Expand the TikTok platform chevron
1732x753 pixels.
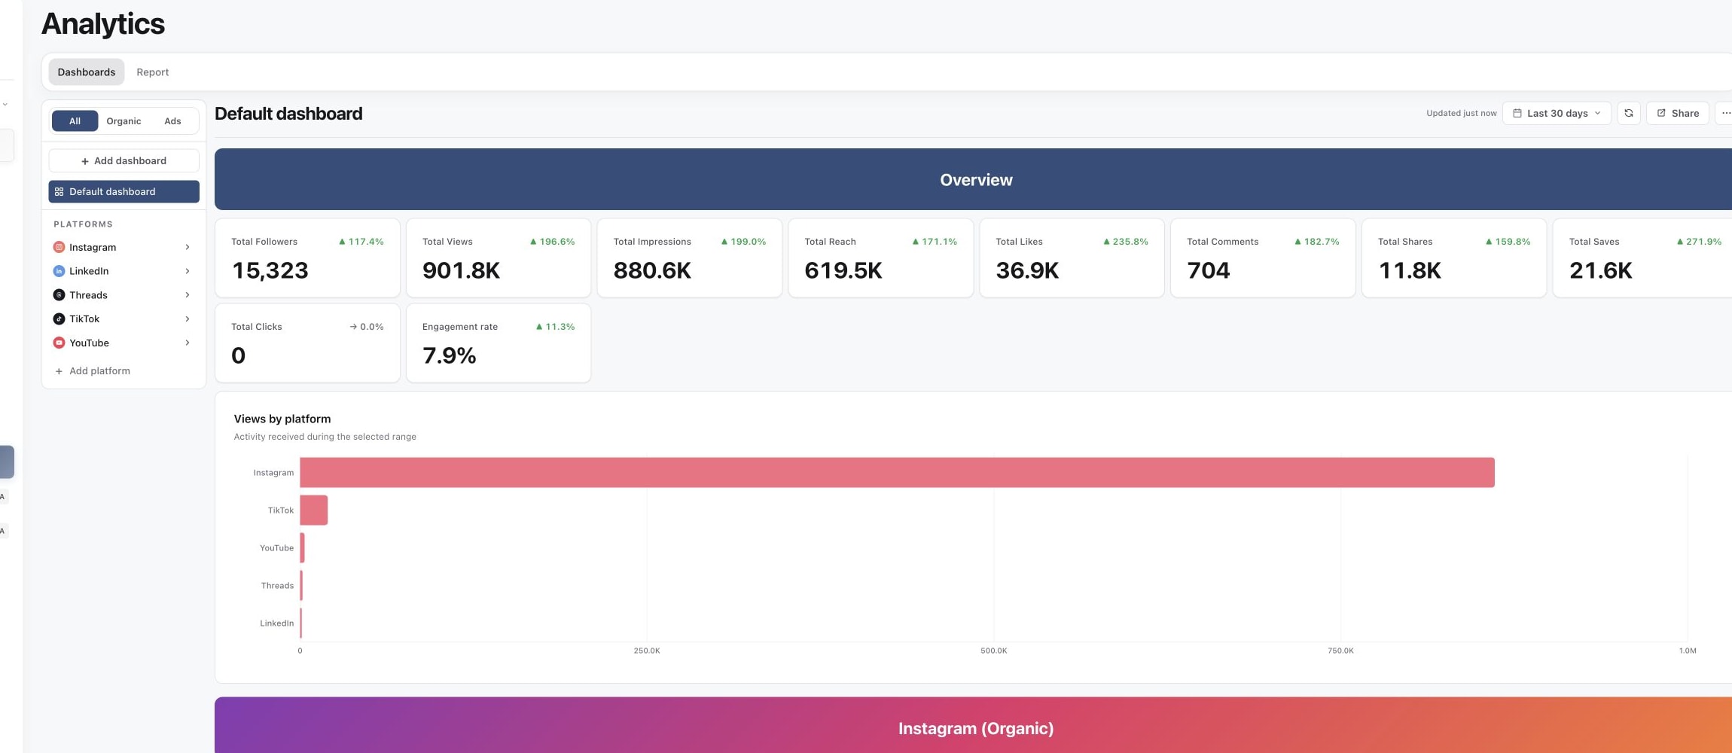[188, 319]
